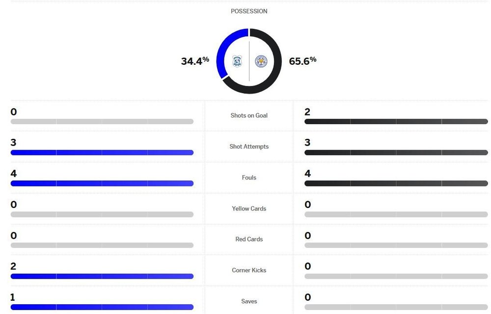Click the blue Shot Attempts bar
491x314 pixels.
[x=102, y=152]
